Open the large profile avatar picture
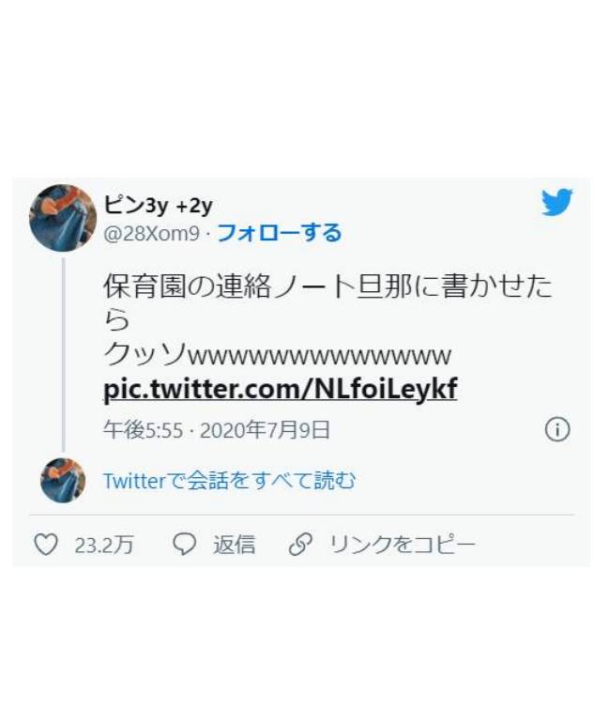This screenshot has height=709, width=594. coord(63,218)
